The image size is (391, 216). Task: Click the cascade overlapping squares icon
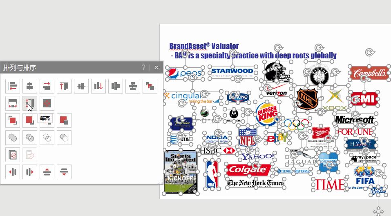pyautogui.click(x=150, y=86)
